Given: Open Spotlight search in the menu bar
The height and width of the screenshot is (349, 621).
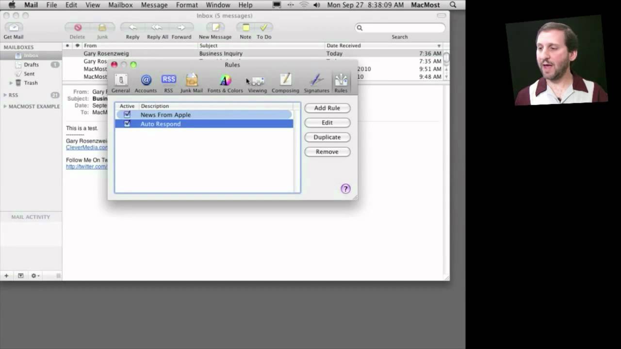Looking at the screenshot, I should 453,5.
